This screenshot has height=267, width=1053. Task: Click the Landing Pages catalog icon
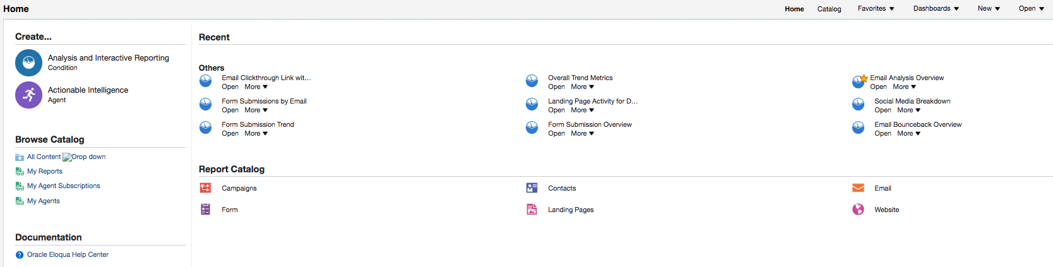tap(532, 210)
